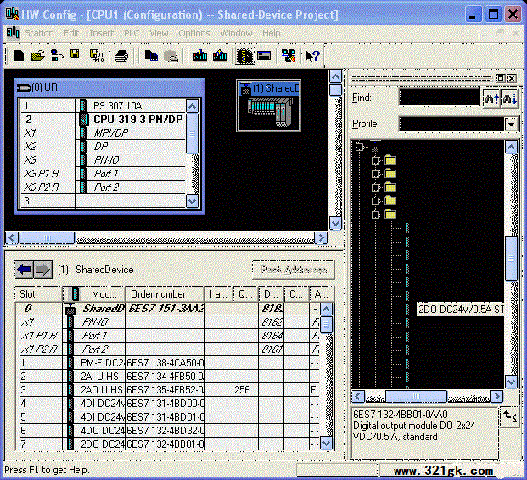Open the Profile dropdown arrow

(x=511, y=124)
